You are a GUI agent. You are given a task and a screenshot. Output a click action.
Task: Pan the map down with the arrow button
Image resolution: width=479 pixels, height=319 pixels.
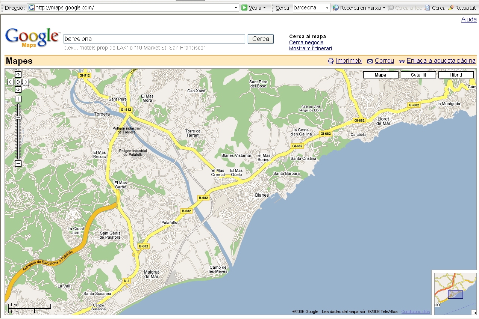click(x=18, y=90)
